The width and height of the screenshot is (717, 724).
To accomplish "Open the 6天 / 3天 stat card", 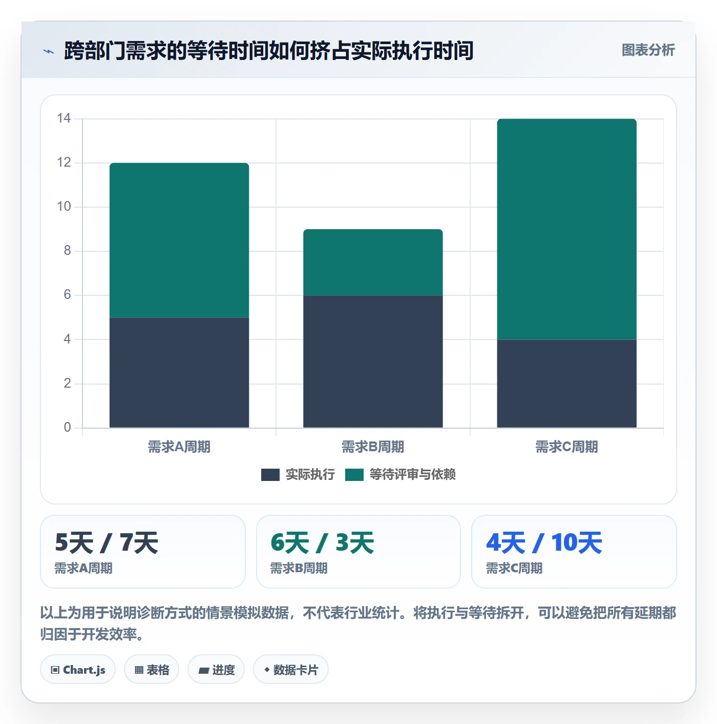I will (x=358, y=552).
